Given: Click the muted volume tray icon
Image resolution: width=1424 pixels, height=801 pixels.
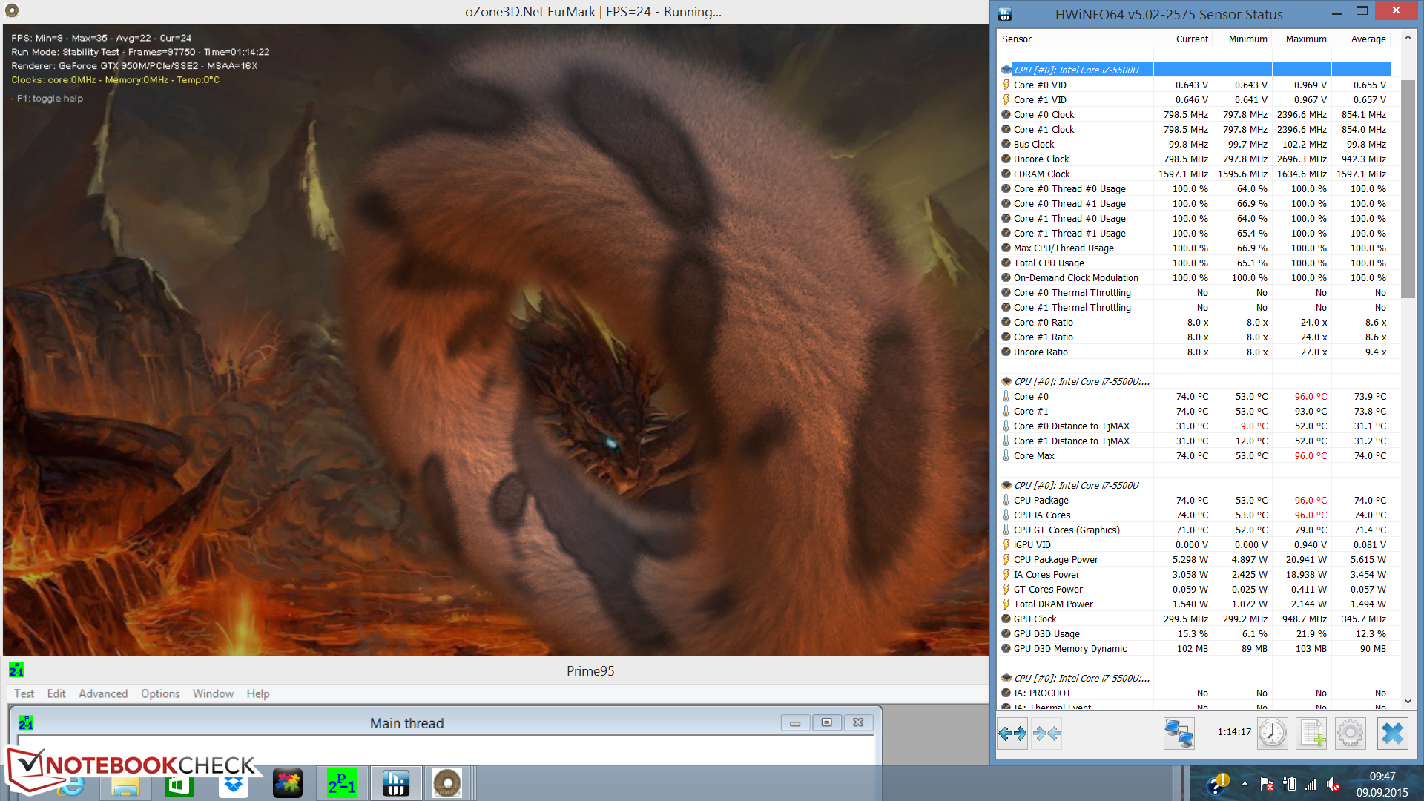Looking at the screenshot, I should (1333, 784).
